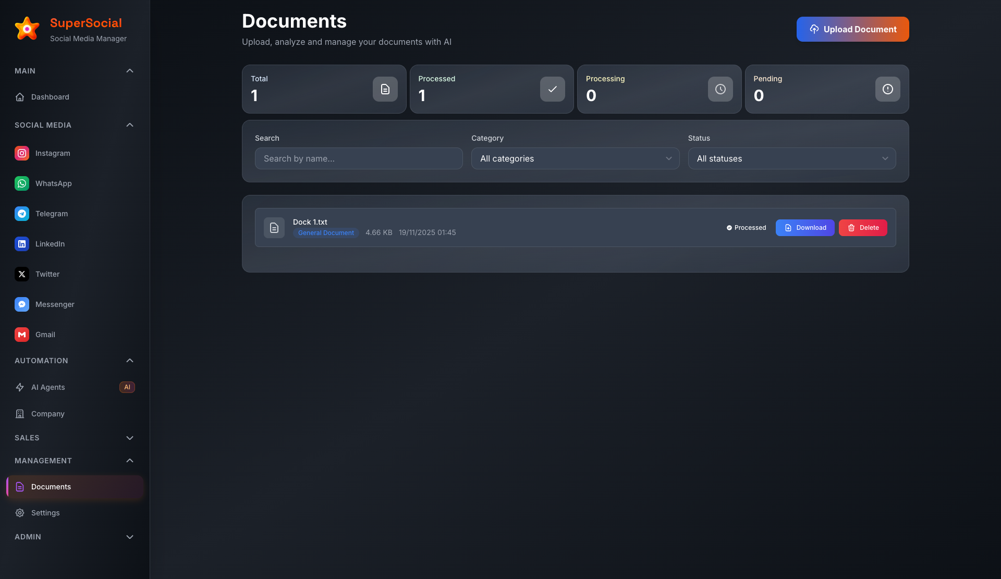Click the SuperSocial star logo
1001x579 pixels.
pos(27,29)
